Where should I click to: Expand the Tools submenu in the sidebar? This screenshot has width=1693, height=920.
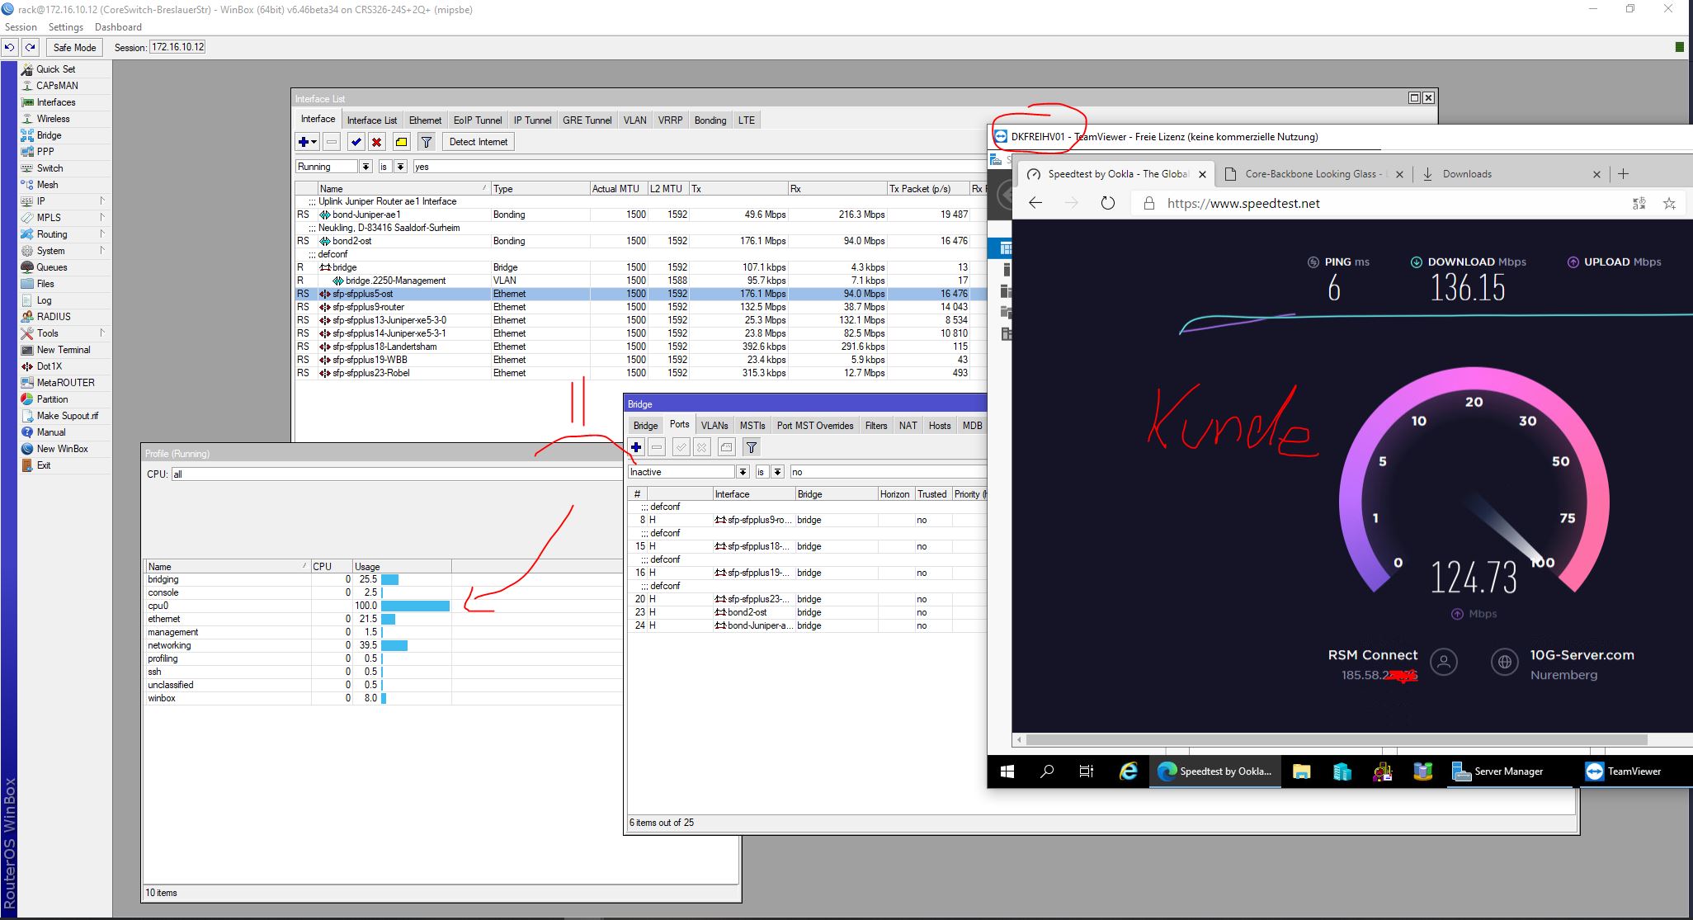point(102,333)
